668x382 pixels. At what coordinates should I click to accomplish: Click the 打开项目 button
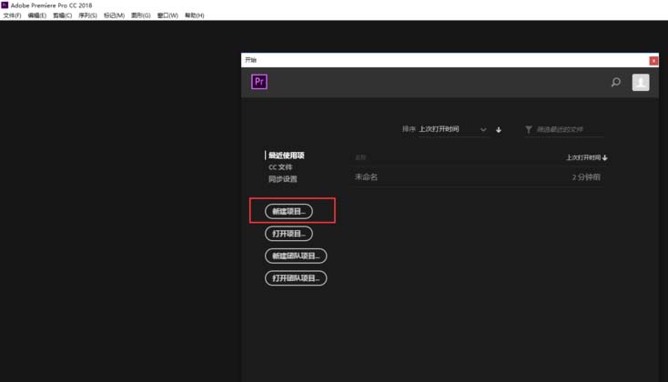(288, 234)
